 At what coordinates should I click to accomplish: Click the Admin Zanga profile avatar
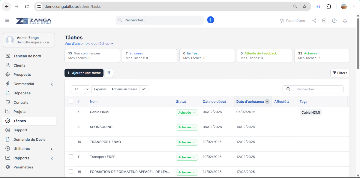pos(10,40)
